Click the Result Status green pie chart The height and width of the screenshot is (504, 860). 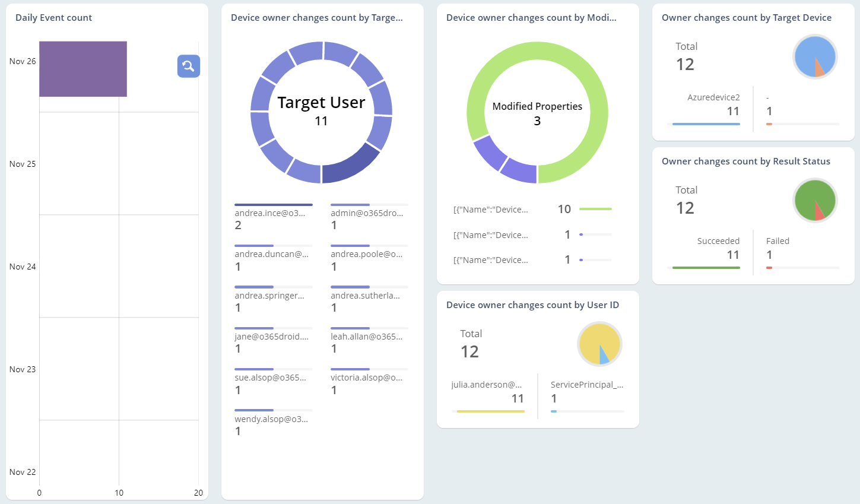pos(815,201)
